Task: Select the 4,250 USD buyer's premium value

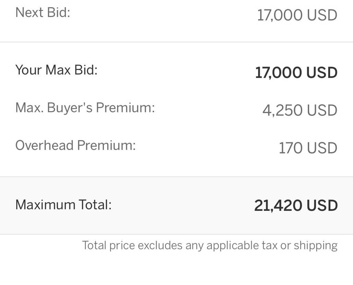Action: pyautogui.click(x=300, y=111)
